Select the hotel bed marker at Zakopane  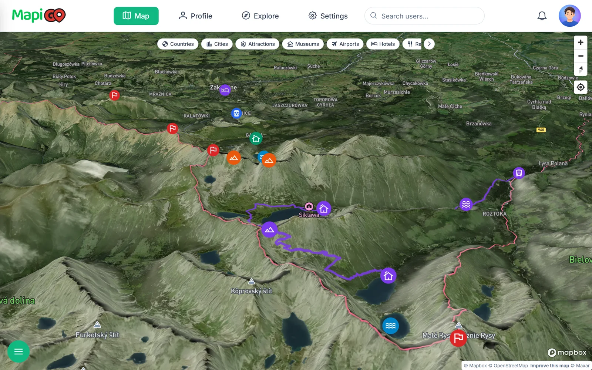[225, 90]
